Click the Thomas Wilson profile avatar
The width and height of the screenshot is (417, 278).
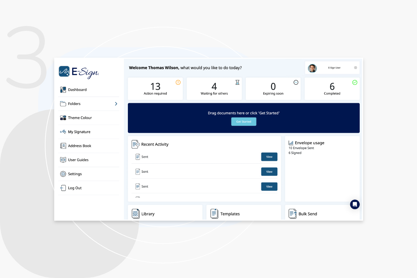[x=312, y=68]
